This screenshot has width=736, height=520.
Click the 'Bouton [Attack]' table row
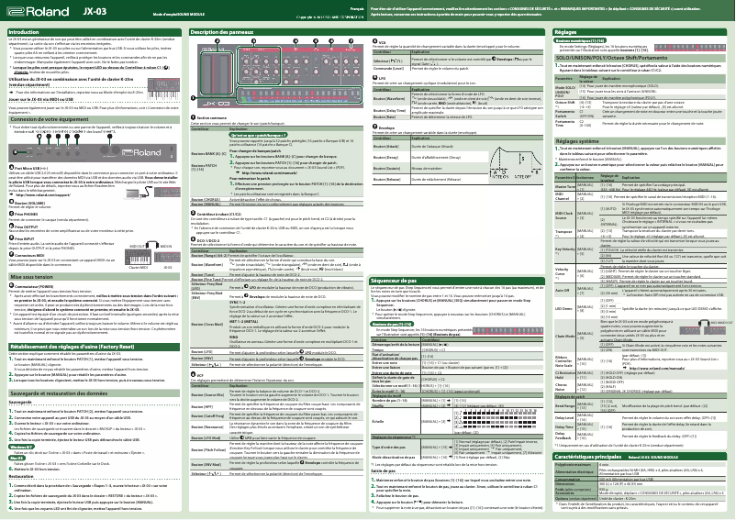pyautogui.click(x=429, y=147)
